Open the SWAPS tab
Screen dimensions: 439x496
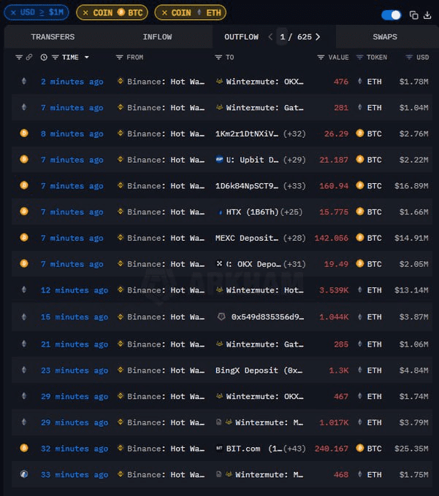click(385, 36)
